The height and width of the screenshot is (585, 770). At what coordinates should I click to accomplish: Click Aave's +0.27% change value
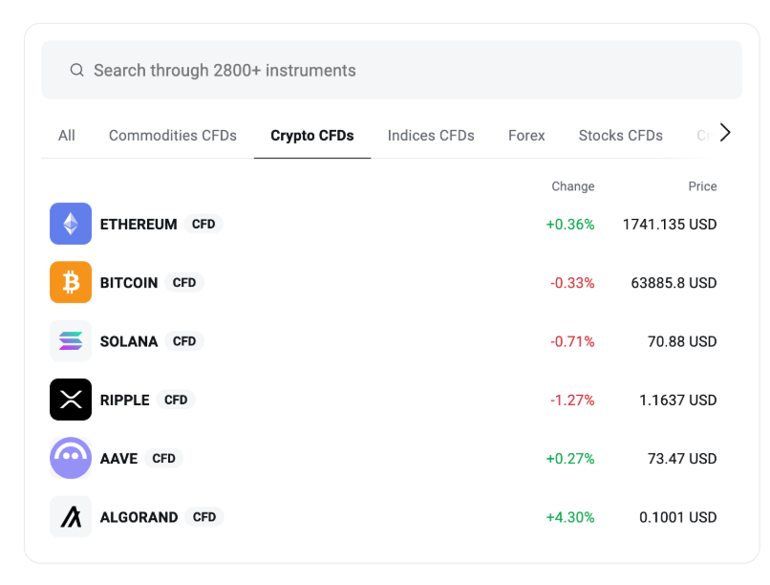[570, 458]
